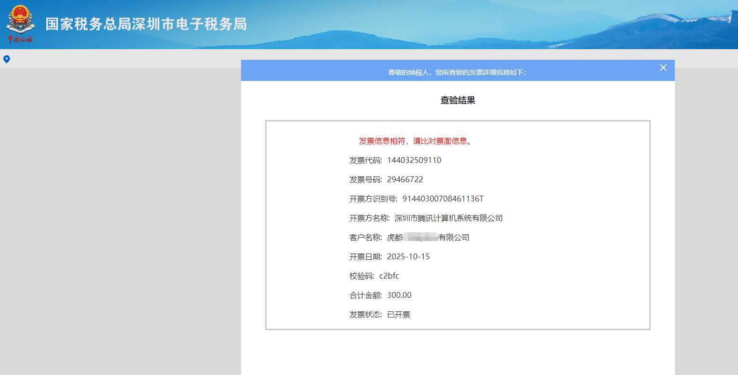Click issuer name 深圳市腾讯计算机系统有限公司

pyautogui.click(x=449, y=218)
